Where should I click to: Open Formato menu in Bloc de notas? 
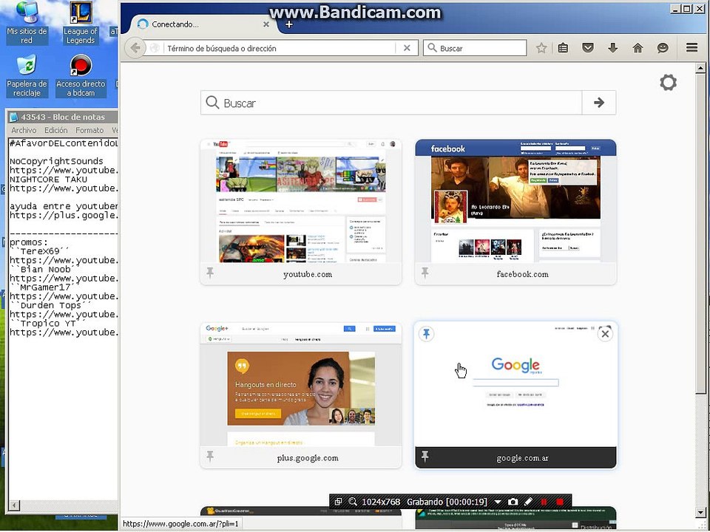pos(89,130)
